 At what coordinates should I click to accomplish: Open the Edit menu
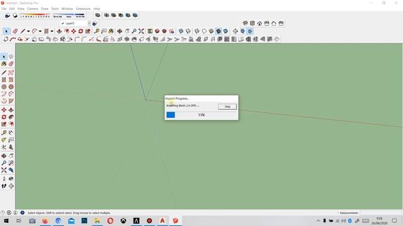coord(12,9)
